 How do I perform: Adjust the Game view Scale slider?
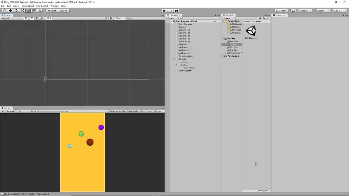tap(51, 111)
